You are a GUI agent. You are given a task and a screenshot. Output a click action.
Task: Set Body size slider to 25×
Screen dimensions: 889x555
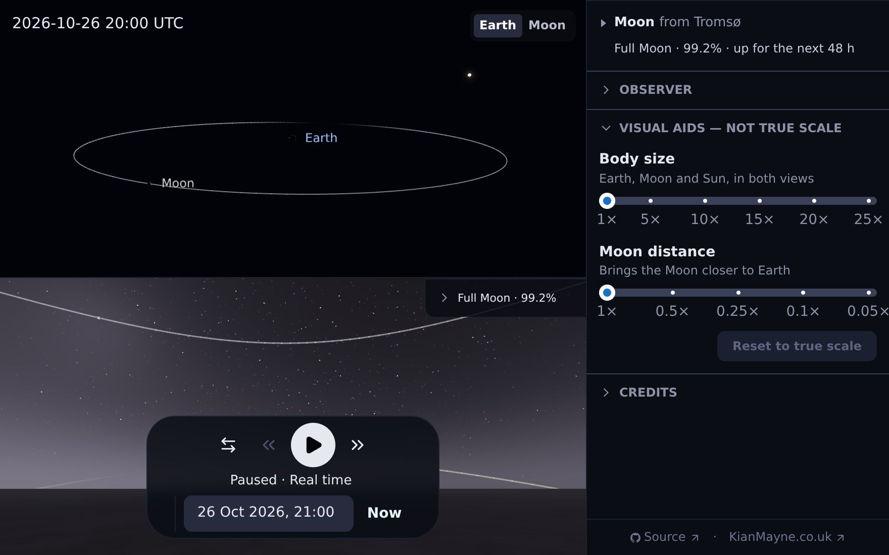point(869,201)
